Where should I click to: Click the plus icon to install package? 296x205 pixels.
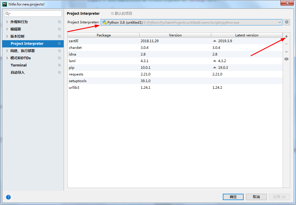pyautogui.click(x=286, y=36)
